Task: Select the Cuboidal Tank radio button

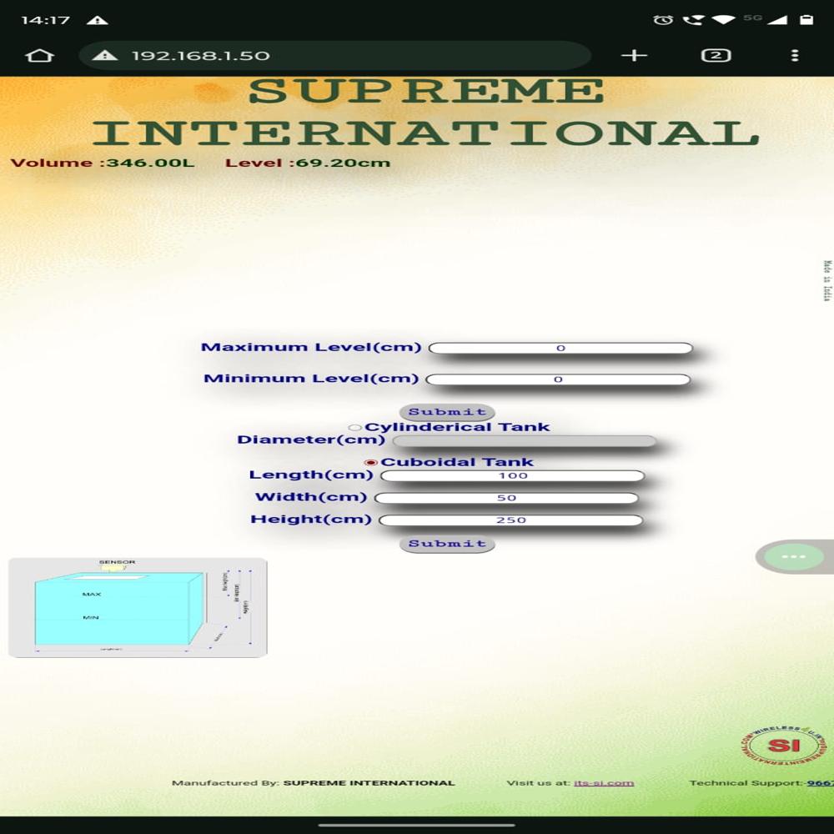Action: pos(371,463)
